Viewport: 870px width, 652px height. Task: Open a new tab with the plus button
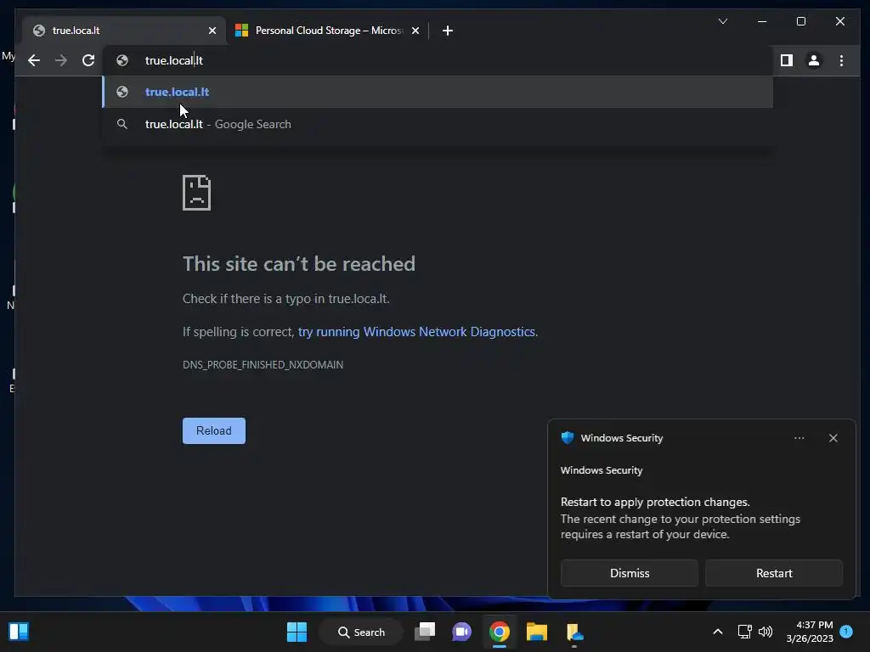pyautogui.click(x=448, y=31)
